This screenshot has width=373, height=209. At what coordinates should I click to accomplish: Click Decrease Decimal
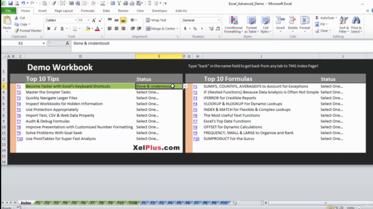(x=217, y=28)
